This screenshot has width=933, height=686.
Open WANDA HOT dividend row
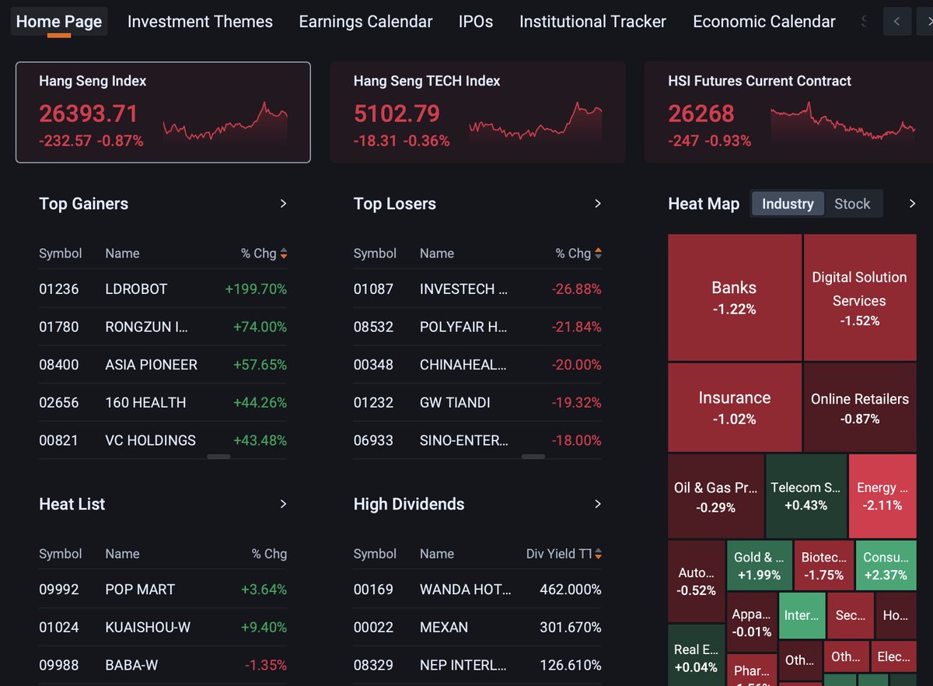(477, 590)
